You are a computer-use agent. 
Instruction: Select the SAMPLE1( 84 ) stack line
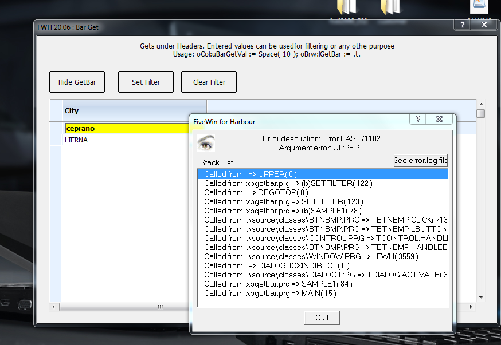pos(322,284)
